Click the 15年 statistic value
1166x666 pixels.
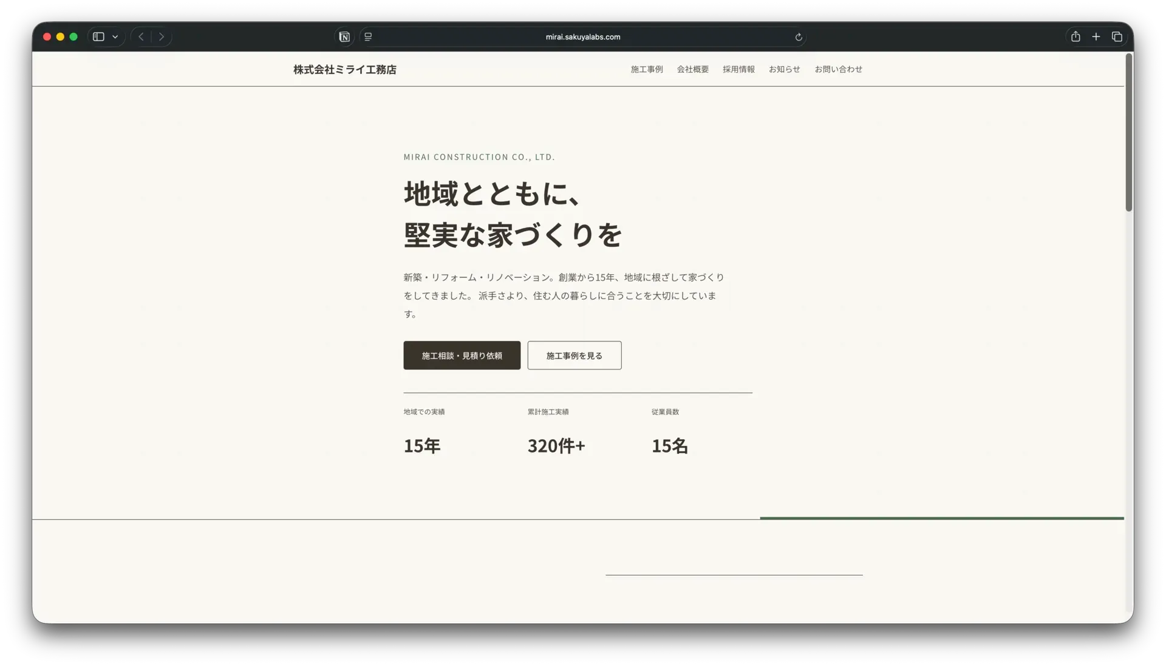(x=422, y=446)
